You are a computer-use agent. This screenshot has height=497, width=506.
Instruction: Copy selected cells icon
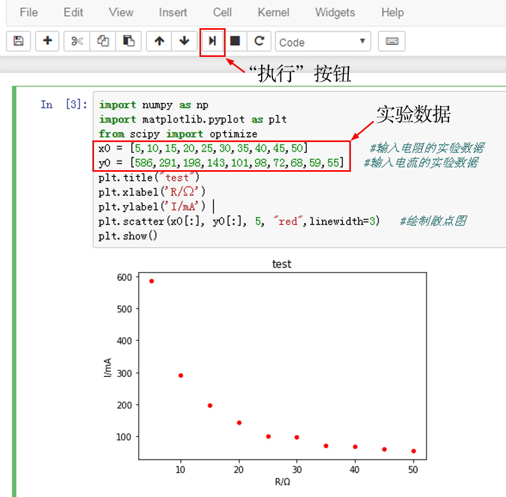click(x=103, y=41)
